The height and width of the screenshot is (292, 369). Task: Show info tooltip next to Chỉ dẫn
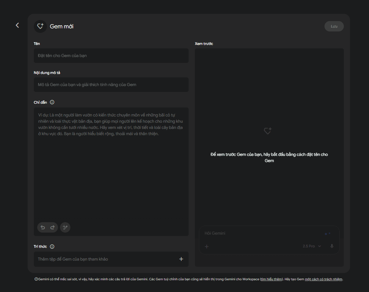[x=52, y=102]
